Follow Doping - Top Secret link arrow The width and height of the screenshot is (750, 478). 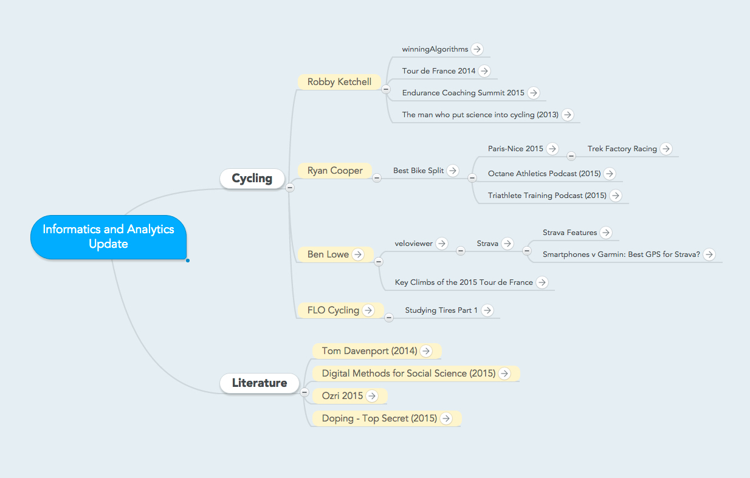tap(446, 418)
